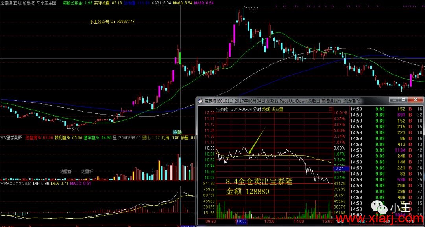The image size is (425, 227).
Task: Select the tick row with volume 215
Action: point(386,126)
